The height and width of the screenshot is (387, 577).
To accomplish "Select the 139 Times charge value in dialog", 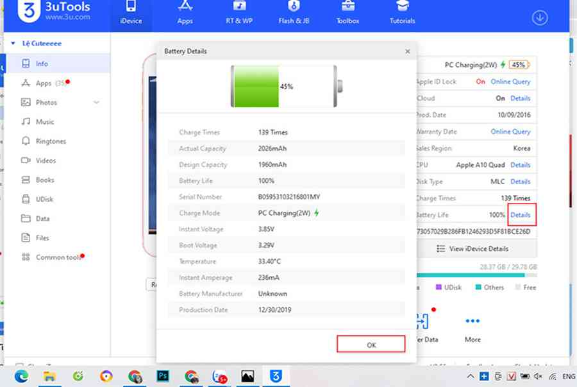I will [x=273, y=132].
